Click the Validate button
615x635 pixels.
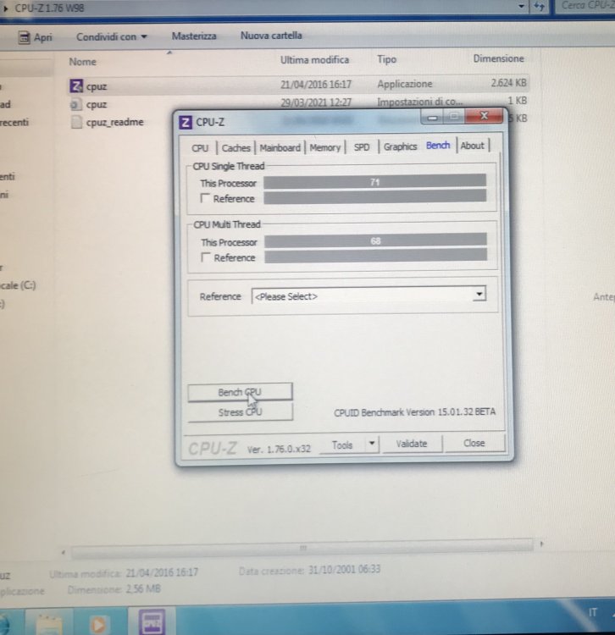coord(412,444)
